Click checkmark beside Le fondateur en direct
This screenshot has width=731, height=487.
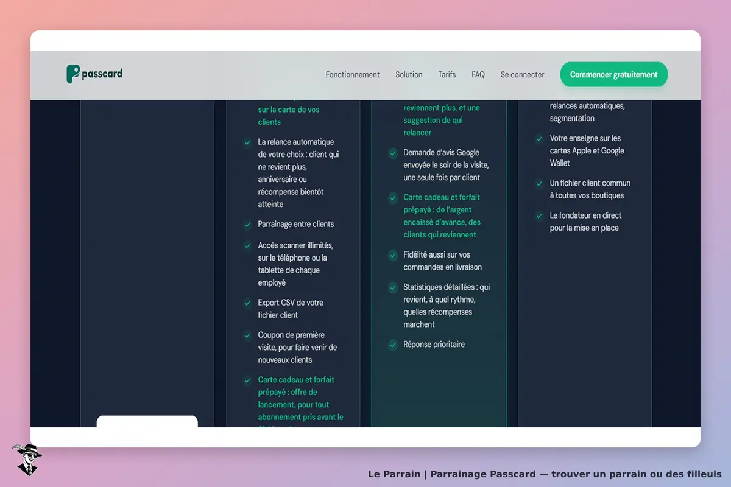point(539,216)
